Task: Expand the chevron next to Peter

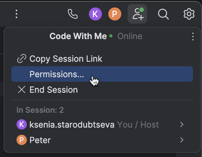Action: pyautogui.click(x=182, y=140)
